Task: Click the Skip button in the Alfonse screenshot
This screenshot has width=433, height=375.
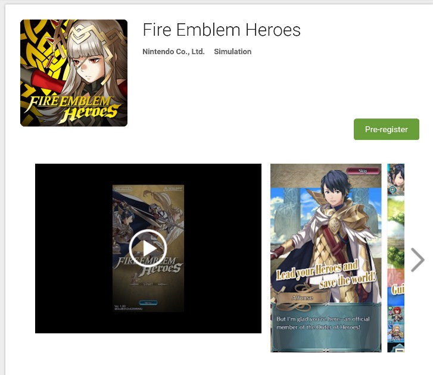Action: [x=363, y=171]
